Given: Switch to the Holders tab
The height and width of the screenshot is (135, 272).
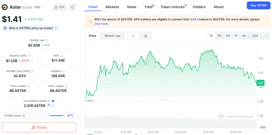Looking at the screenshot, I should pyautogui.click(x=199, y=7).
